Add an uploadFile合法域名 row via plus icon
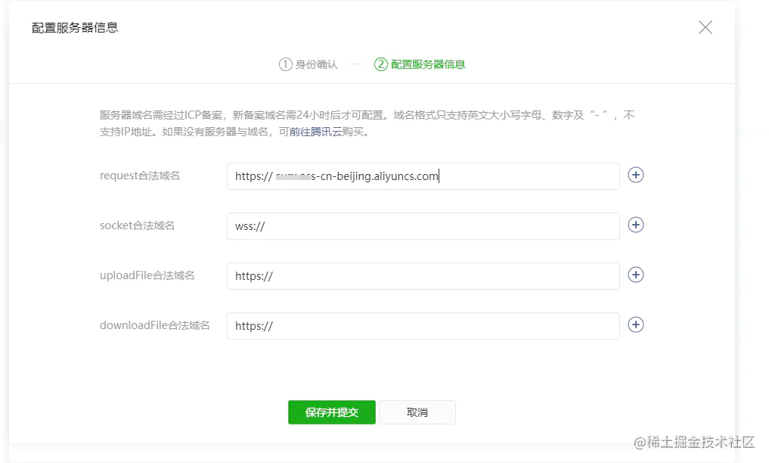Screen dimensions: 769x463 [636, 275]
